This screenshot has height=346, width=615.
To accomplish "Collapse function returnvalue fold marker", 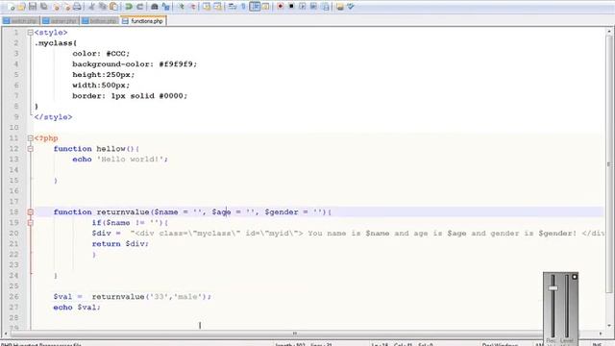I will (x=30, y=212).
